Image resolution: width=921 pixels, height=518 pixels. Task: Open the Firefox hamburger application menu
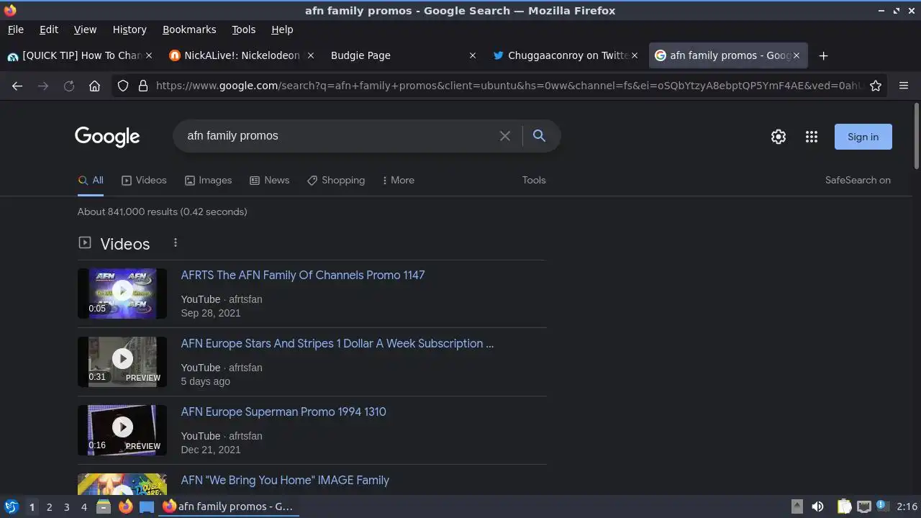(904, 86)
